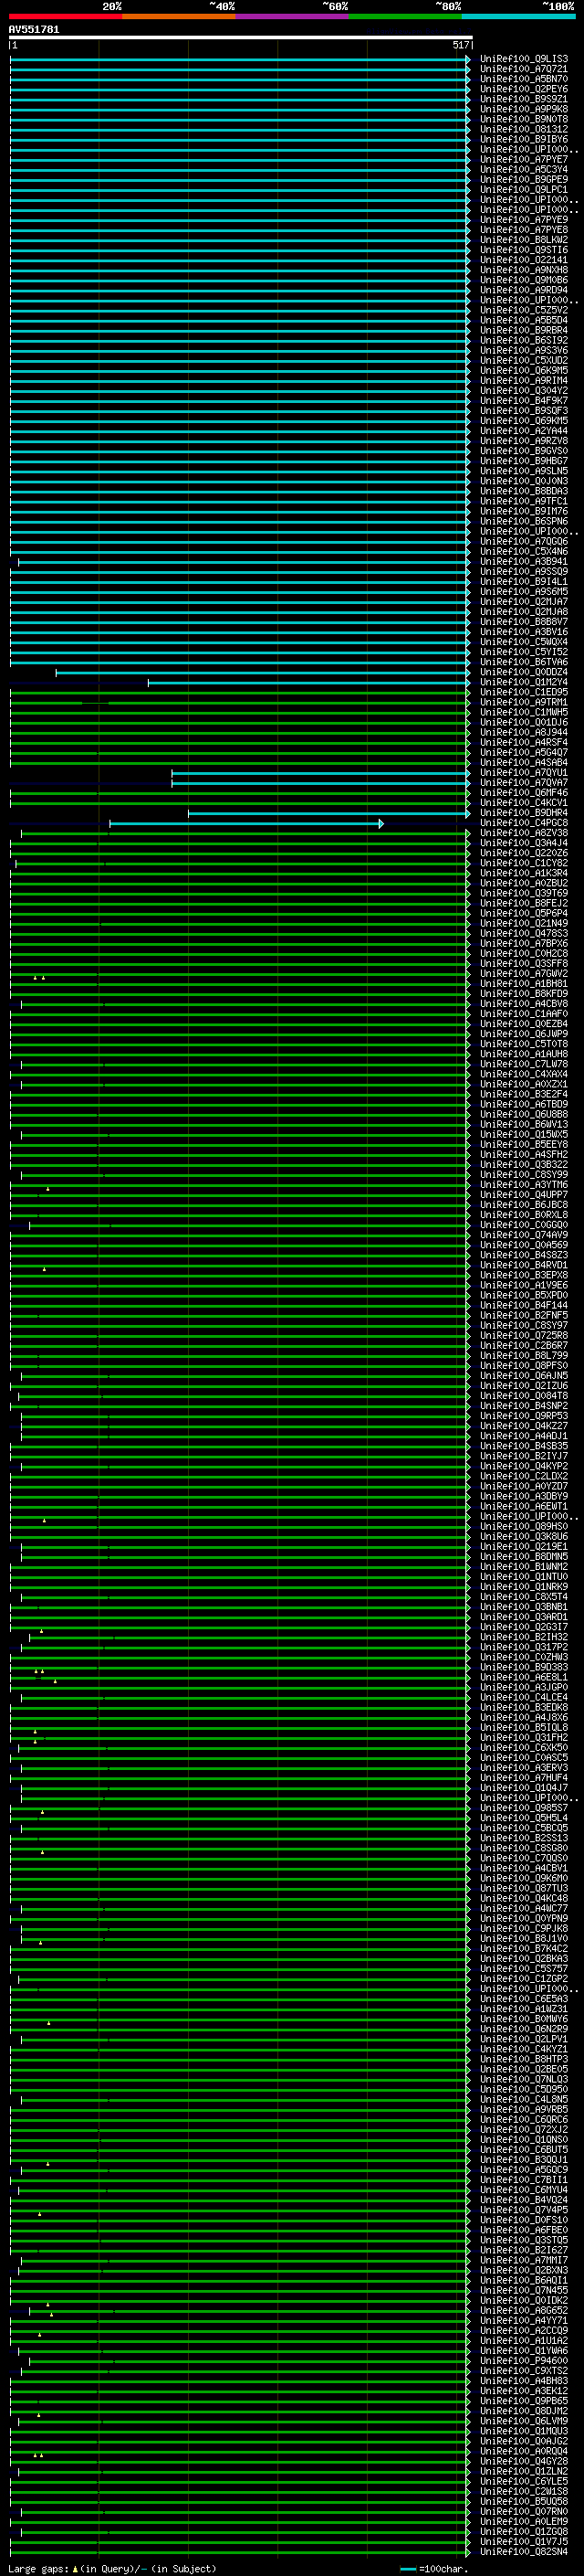Click the orange ~40% identity legend segment
Viewport: 584px width, 2576px height.
[179, 16]
